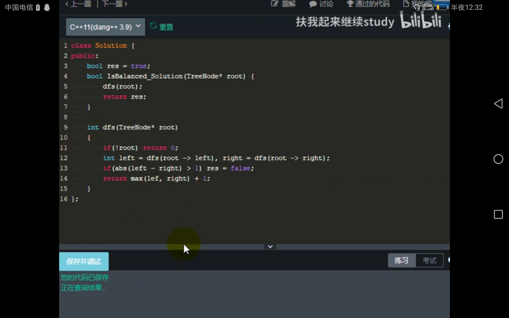Click the headphone icon in status bar
Screen dimensions: 509x318
(x=417, y=7)
